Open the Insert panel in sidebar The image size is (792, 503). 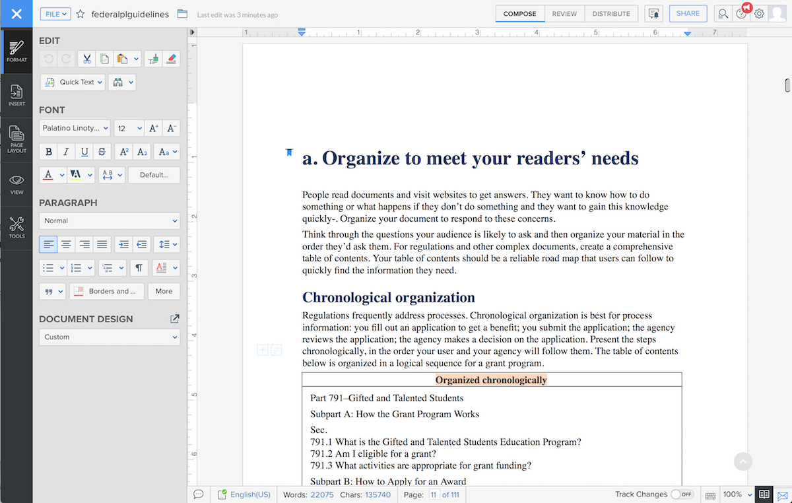[16, 96]
